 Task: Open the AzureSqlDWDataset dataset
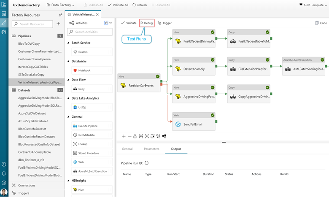32,113
